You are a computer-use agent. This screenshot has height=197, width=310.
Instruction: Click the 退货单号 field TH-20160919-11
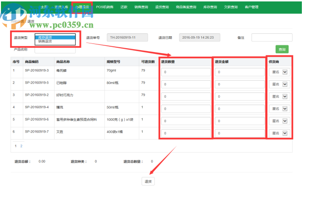click(x=127, y=38)
